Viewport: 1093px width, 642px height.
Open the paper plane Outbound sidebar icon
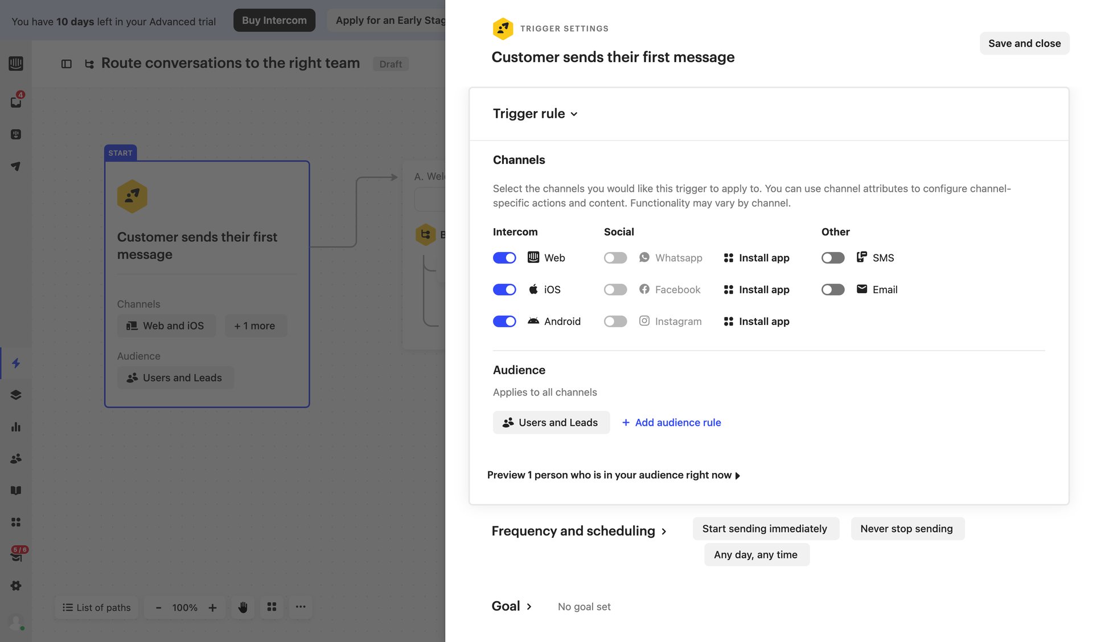(16, 166)
